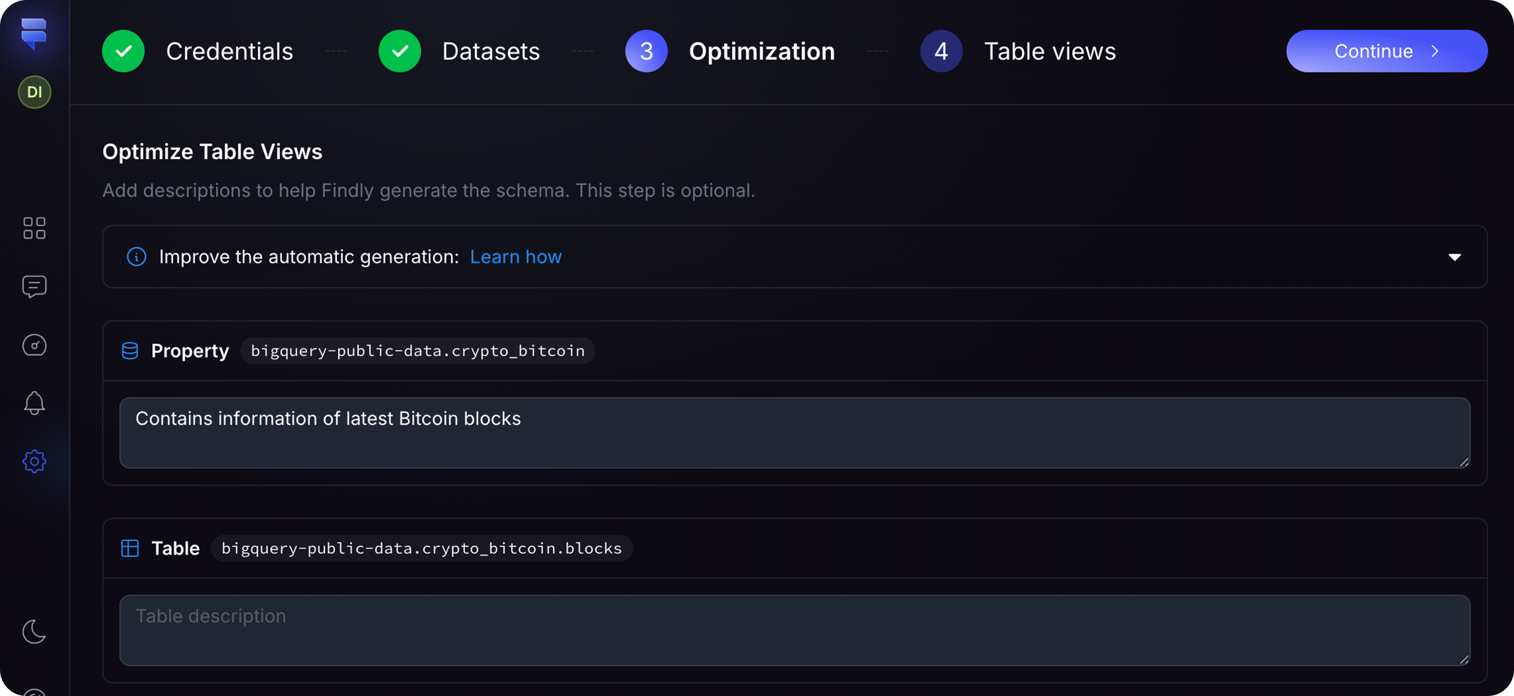Go to the Datasets step

[x=460, y=52]
